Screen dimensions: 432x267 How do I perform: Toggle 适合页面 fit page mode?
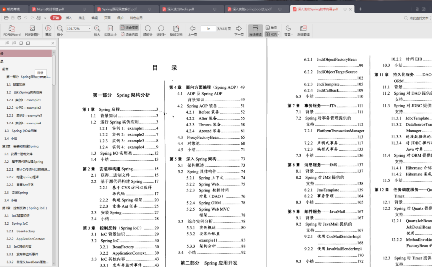click(x=129, y=34)
